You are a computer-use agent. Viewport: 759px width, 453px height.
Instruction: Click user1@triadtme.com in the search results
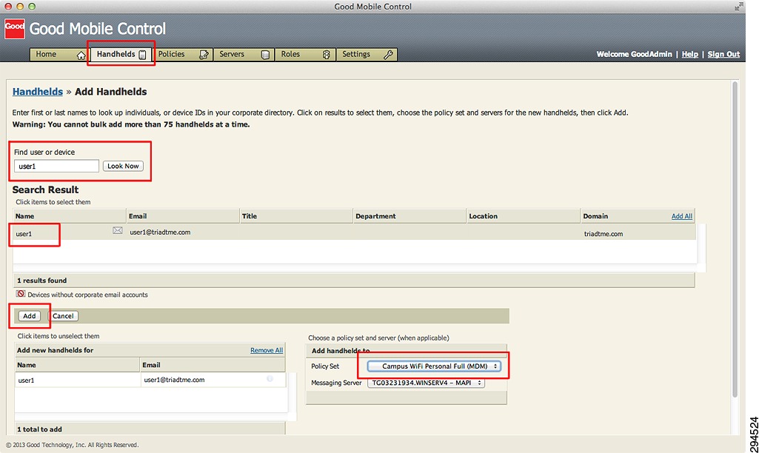[160, 232]
